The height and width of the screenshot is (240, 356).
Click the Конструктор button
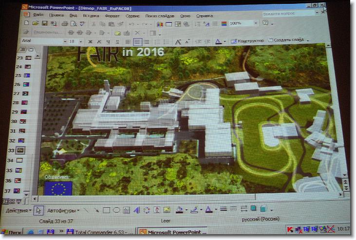[x=248, y=41]
